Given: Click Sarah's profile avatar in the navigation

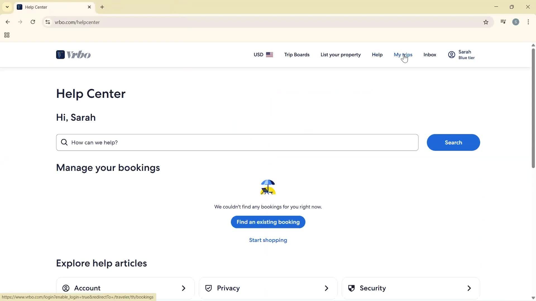Looking at the screenshot, I should click(451, 54).
